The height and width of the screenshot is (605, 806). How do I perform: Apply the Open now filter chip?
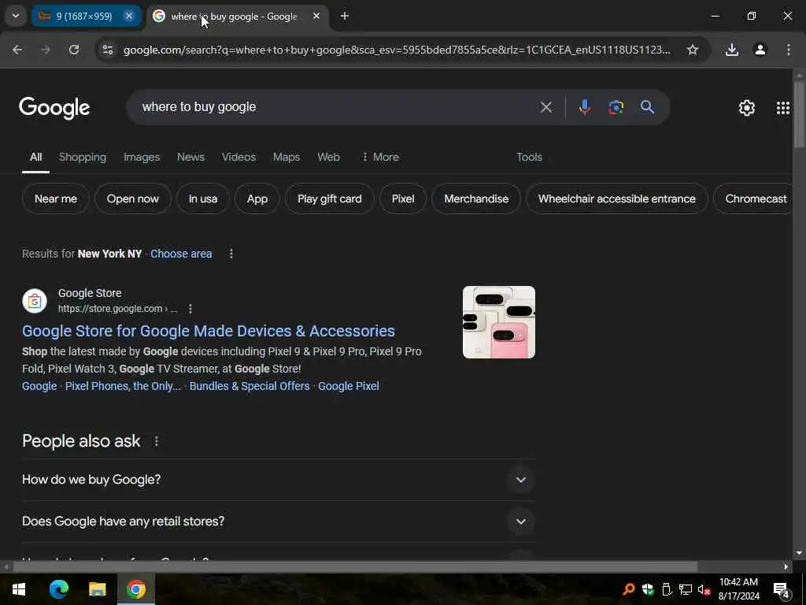click(x=132, y=199)
